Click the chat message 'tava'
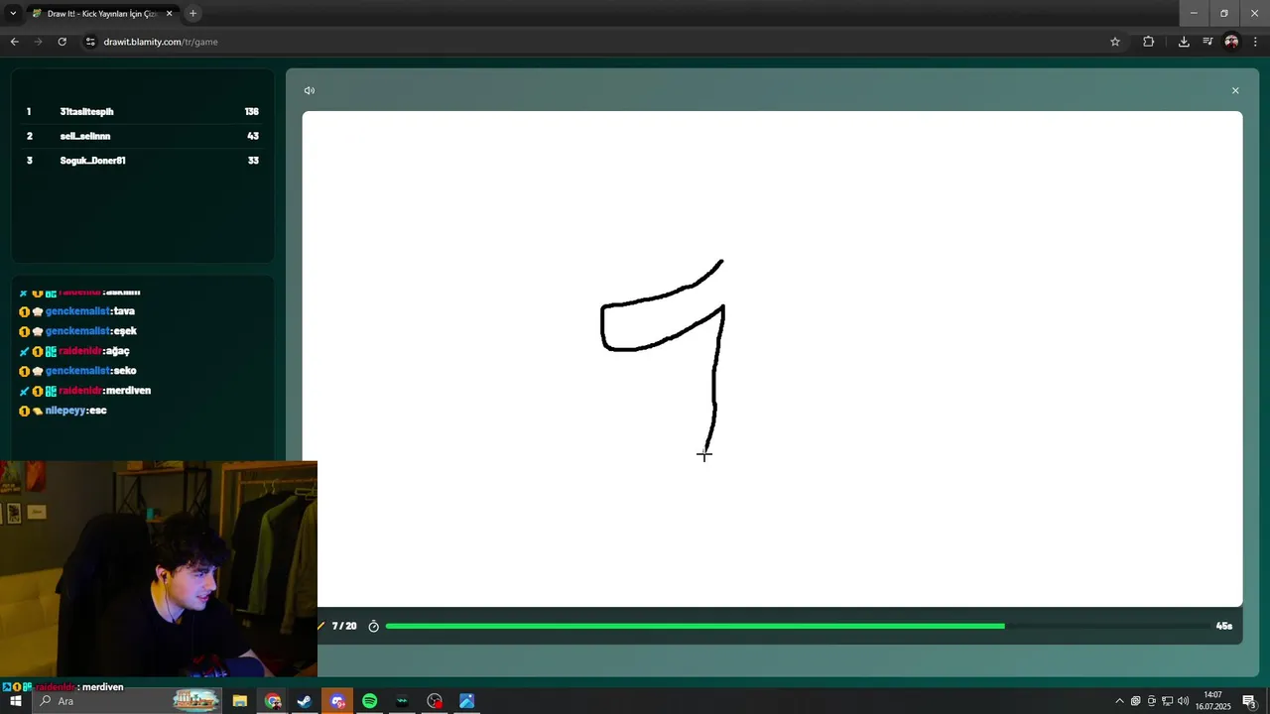1270x714 pixels. coord(124,311)
